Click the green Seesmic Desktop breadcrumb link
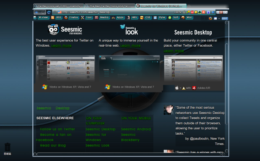This screenshot has width=260, height=161. (x=53, y=108)
